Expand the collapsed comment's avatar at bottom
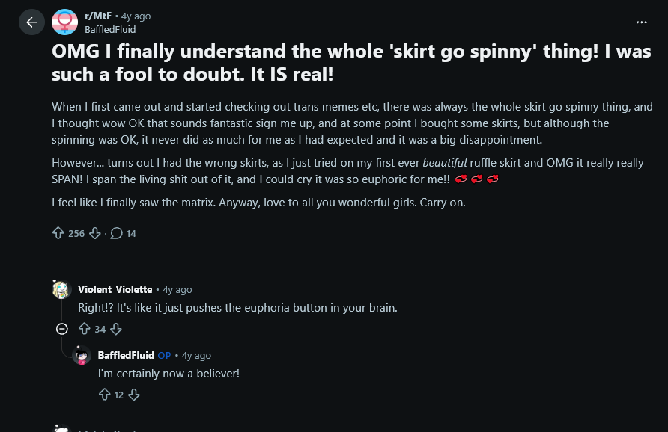Image resolution: width=668 pixels, height=432 pixels. click(61, 428)
